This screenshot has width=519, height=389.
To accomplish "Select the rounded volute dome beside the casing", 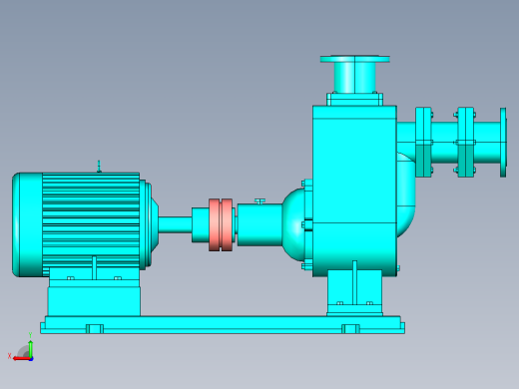I will 293,224.
